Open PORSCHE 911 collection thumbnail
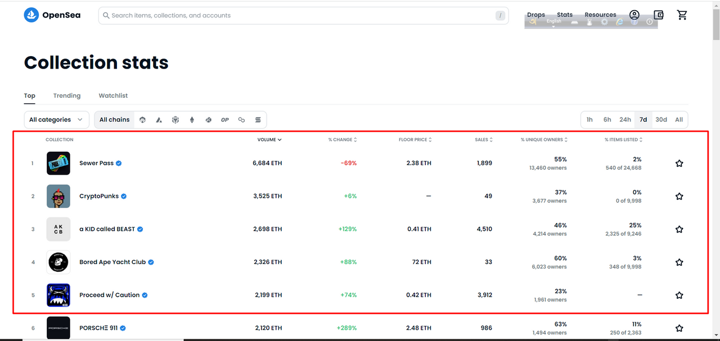720x341 pixels. click(58, 328)
